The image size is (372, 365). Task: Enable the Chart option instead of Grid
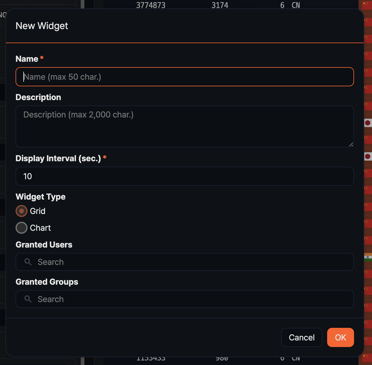[21, 228]
